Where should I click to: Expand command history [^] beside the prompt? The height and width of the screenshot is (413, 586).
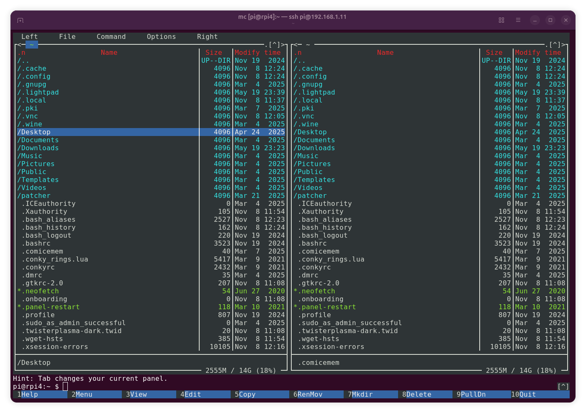tap(563, 387)
